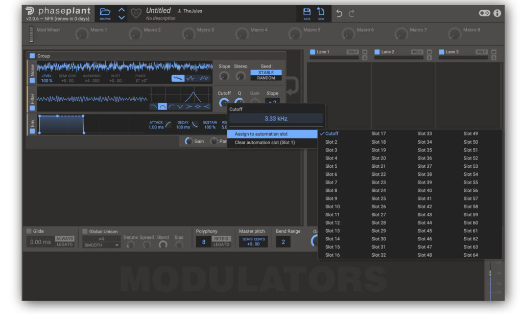The image size is (523, 314).
Task: Click the Mod Wheel slider
Action: click(31, 34)
